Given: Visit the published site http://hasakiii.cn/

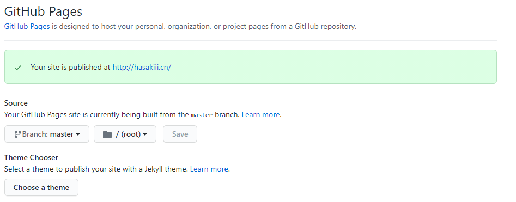Looking at the screenshot, I should pos(142,67).
